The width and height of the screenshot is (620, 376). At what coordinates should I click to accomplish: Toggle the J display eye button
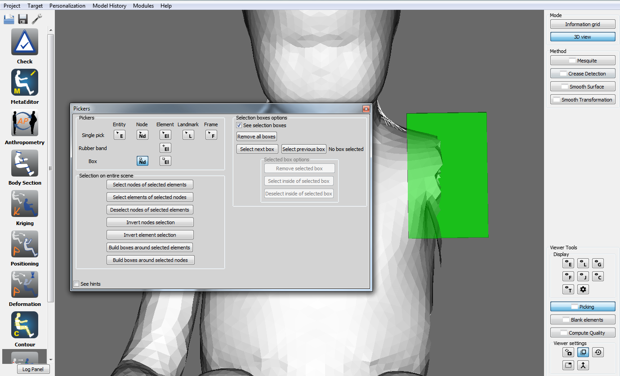pyautogui.click(x=583, y=276)
